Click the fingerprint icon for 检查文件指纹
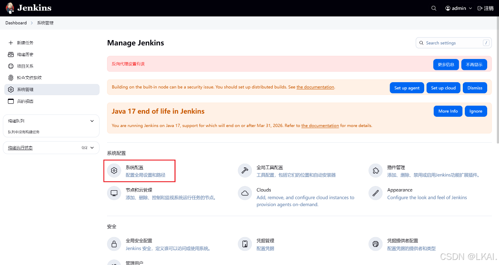The height and width of the screenshot is (265, 499). click(11, 78)
